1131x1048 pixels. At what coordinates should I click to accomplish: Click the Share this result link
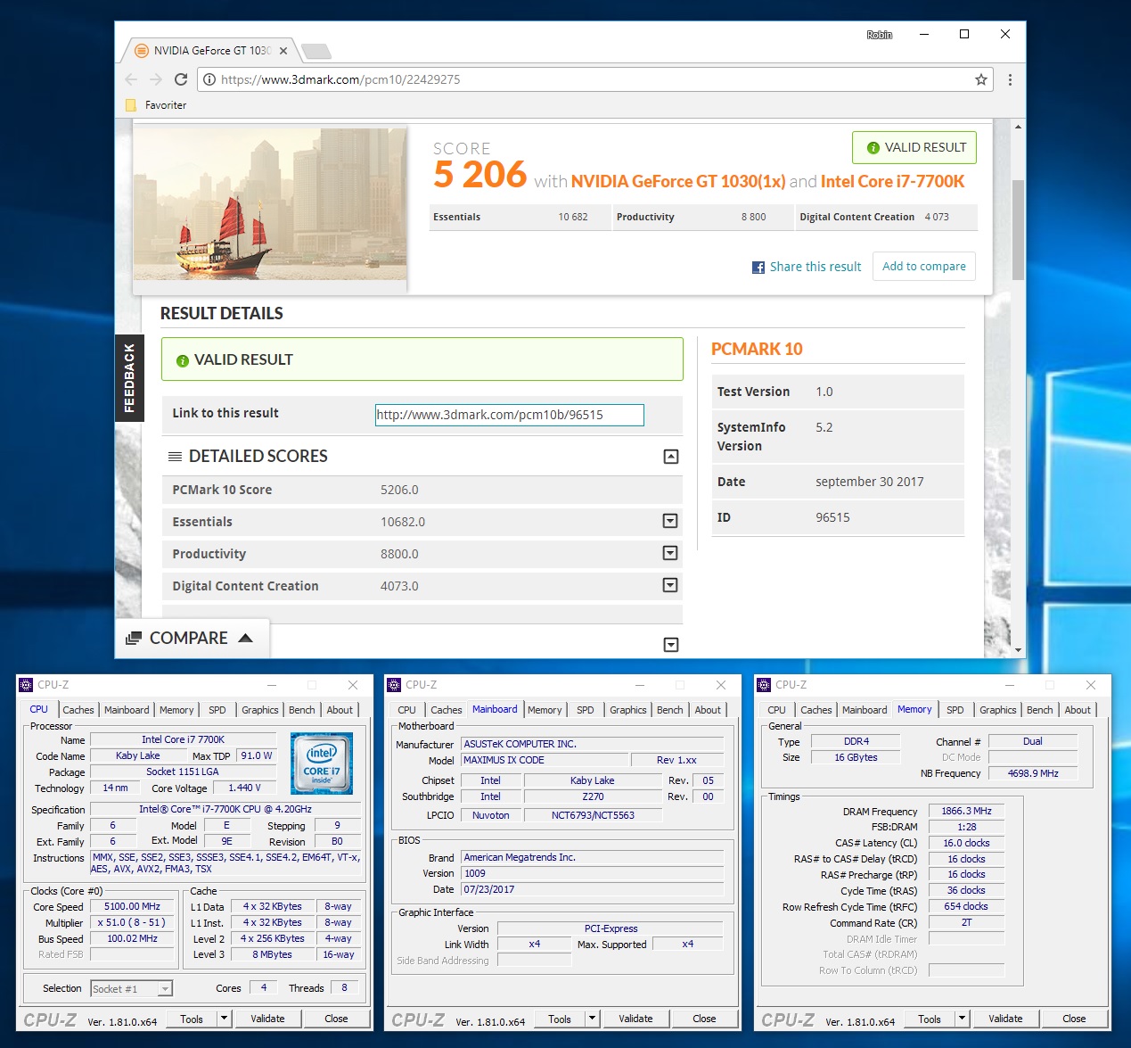(815, 267)
